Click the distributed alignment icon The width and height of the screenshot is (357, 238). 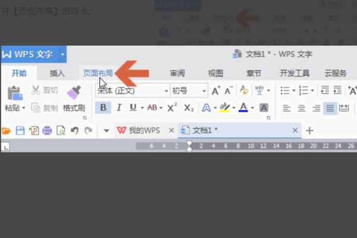tap(344, 108)
